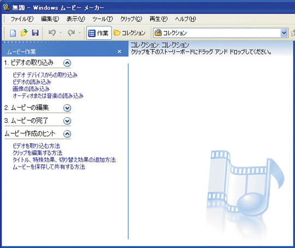Viewport: 295px width, 248px height.
Task: Open the コレクション combo box dropdown
Action: pyautogui.click(x=284, y=33)
